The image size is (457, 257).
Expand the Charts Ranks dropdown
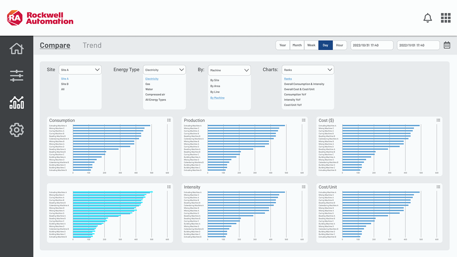pos(308,70)
